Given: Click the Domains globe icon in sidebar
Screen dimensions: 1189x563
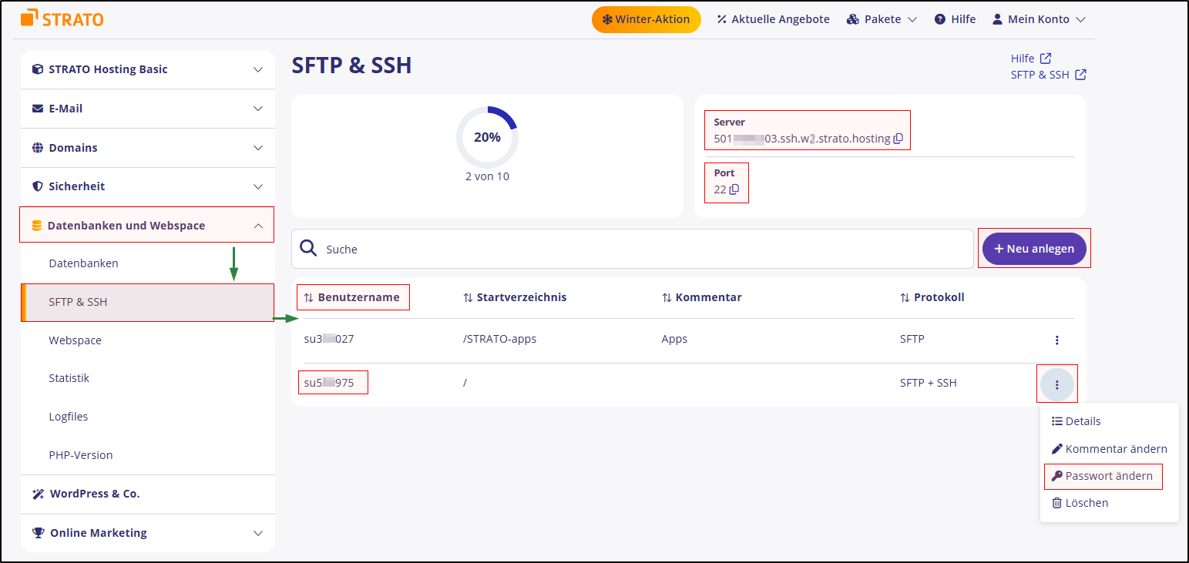Looking at the screenshot, I should pyautogui.click(x=38, y=148).
